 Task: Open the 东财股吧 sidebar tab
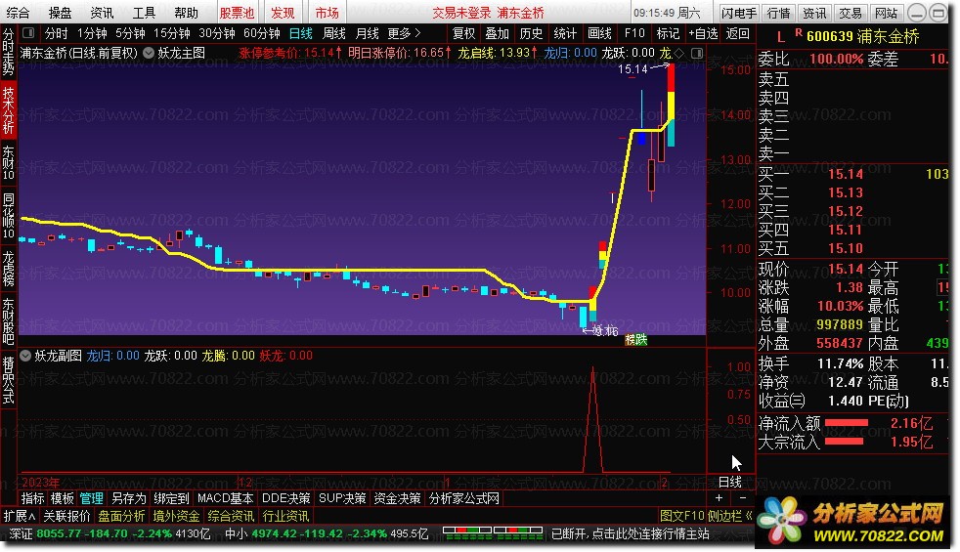(8, 321)
